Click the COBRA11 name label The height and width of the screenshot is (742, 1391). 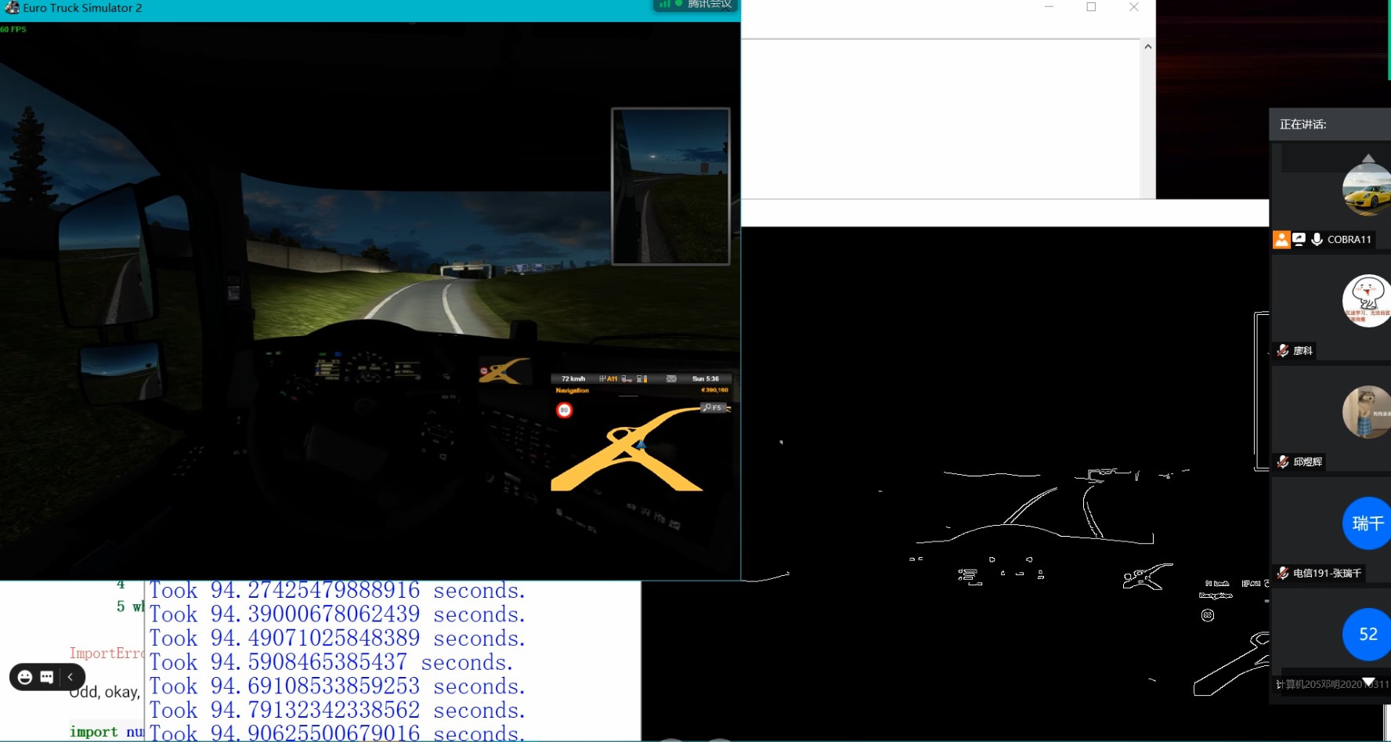[x=1349, y=240]
